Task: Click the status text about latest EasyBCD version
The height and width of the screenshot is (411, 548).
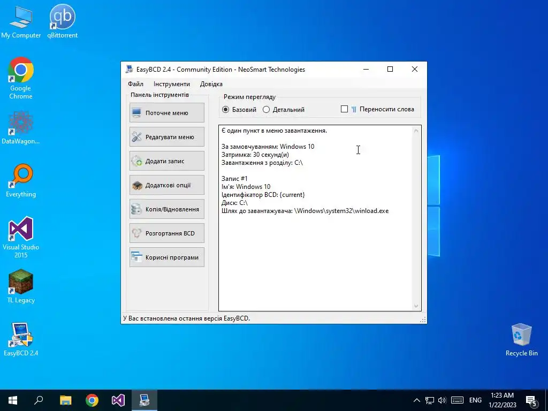Action: click(x=187, y=318)
